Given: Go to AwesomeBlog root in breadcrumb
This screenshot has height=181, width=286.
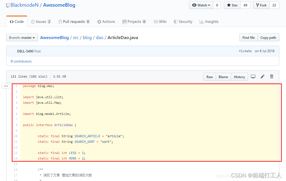Looking at the screenshot, I should 54,38.
